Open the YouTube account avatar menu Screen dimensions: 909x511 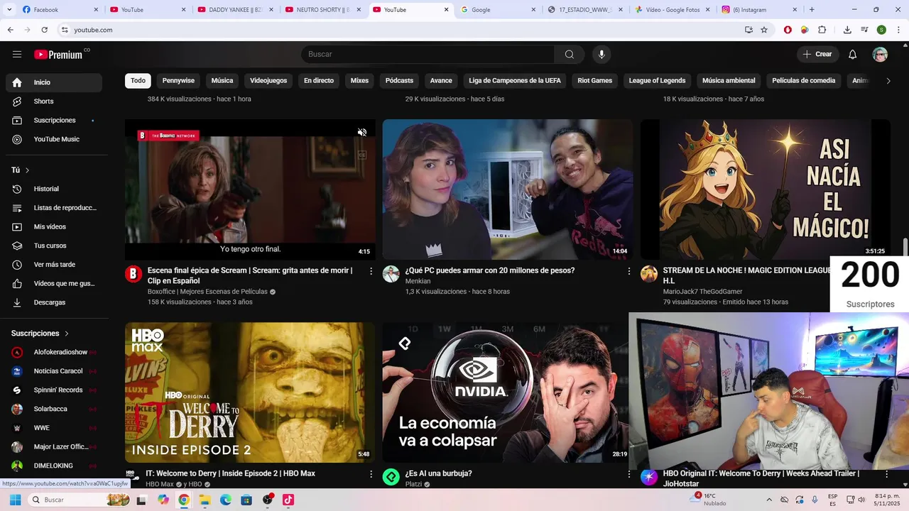(x=880, y=55)
